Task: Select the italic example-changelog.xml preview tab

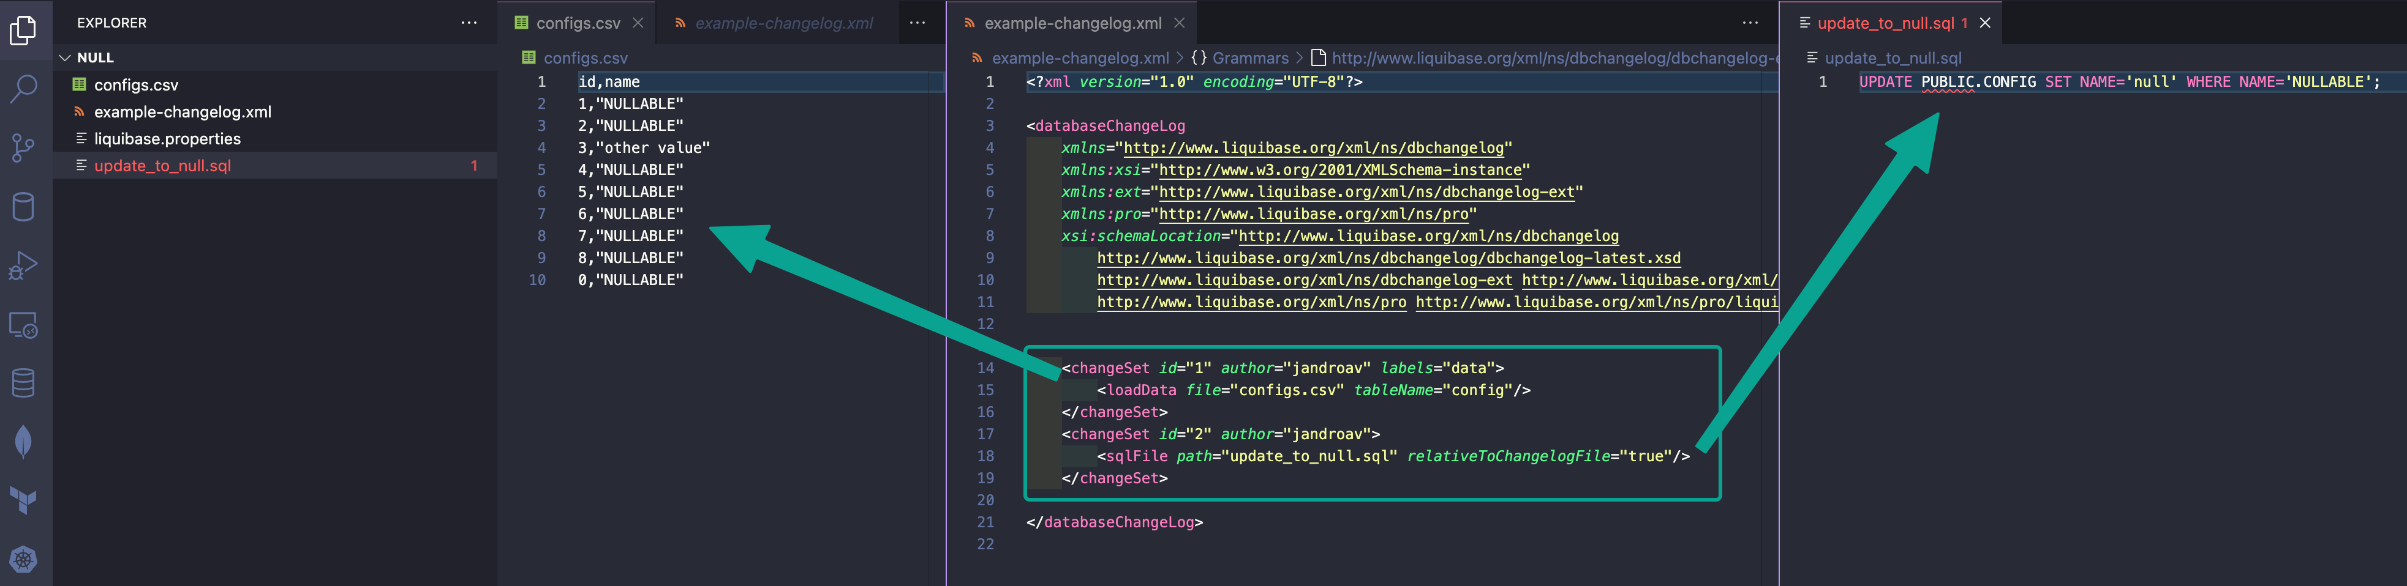Action: tap(783, 23)
